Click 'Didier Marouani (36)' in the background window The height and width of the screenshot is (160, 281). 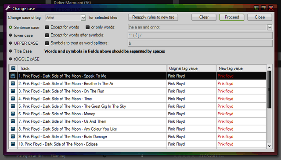tap(72, 3)
